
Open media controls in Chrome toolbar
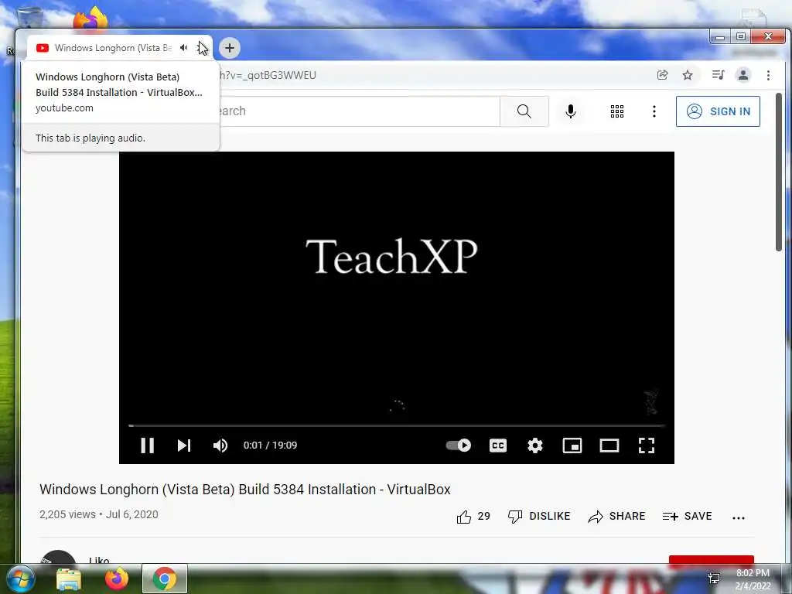[718, 75]
